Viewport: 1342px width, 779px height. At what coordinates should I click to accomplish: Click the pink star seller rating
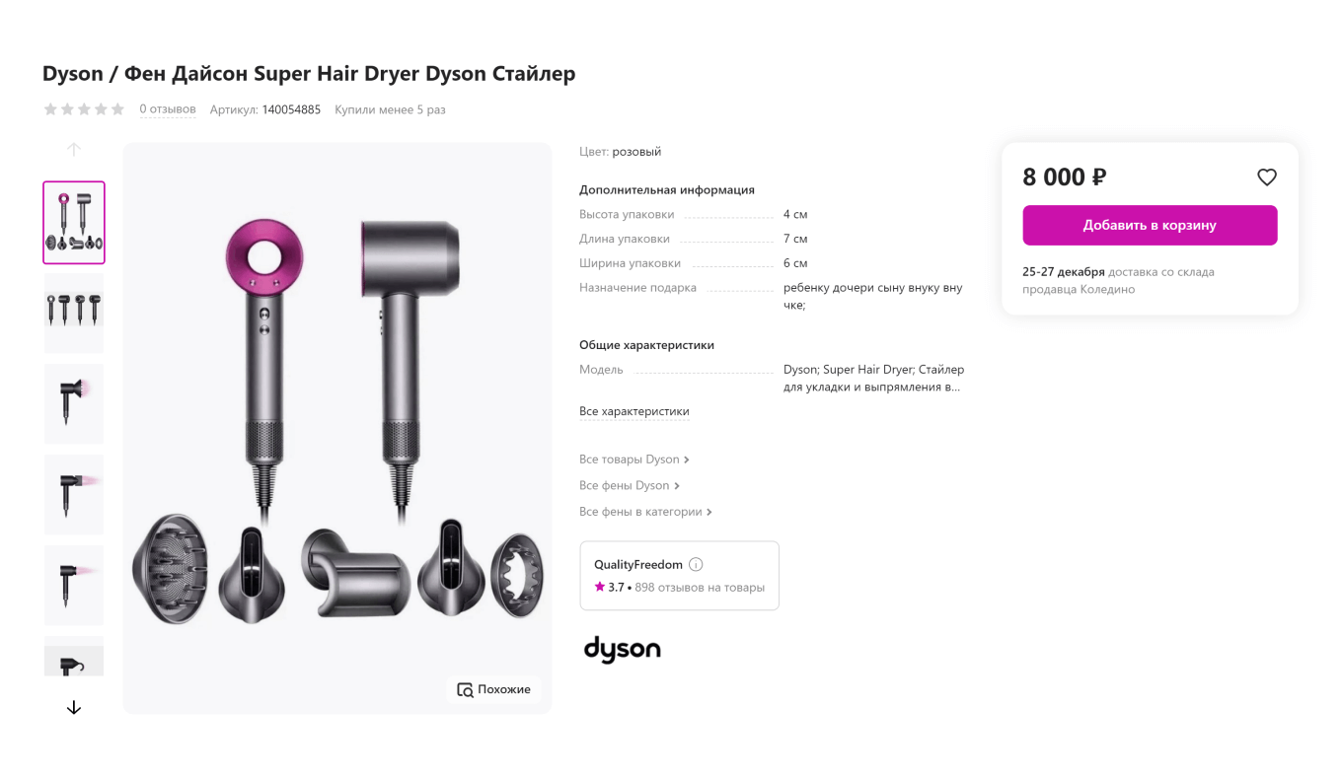coord(600,587)
